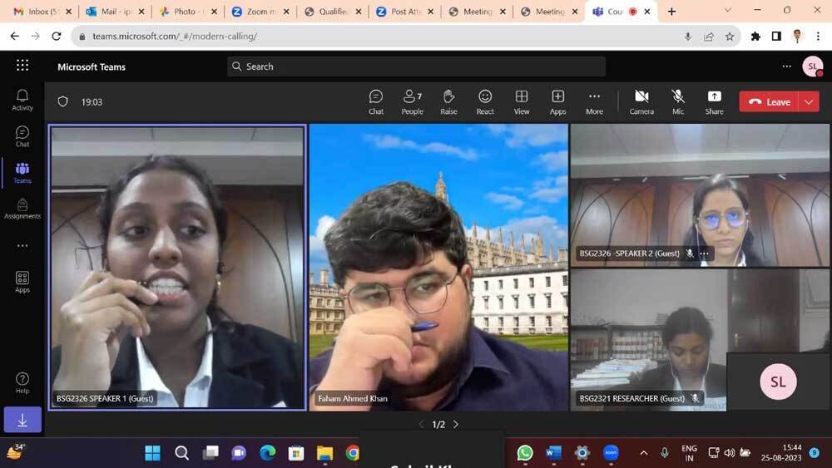832x468 pixels.
Task: Switch to the Gmail Inbox tab
Action: [x=37, y=12]
